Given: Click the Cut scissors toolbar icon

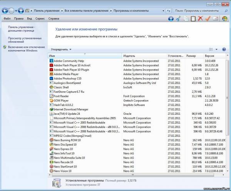Looking at the screenshot, I should coord(178,19).
